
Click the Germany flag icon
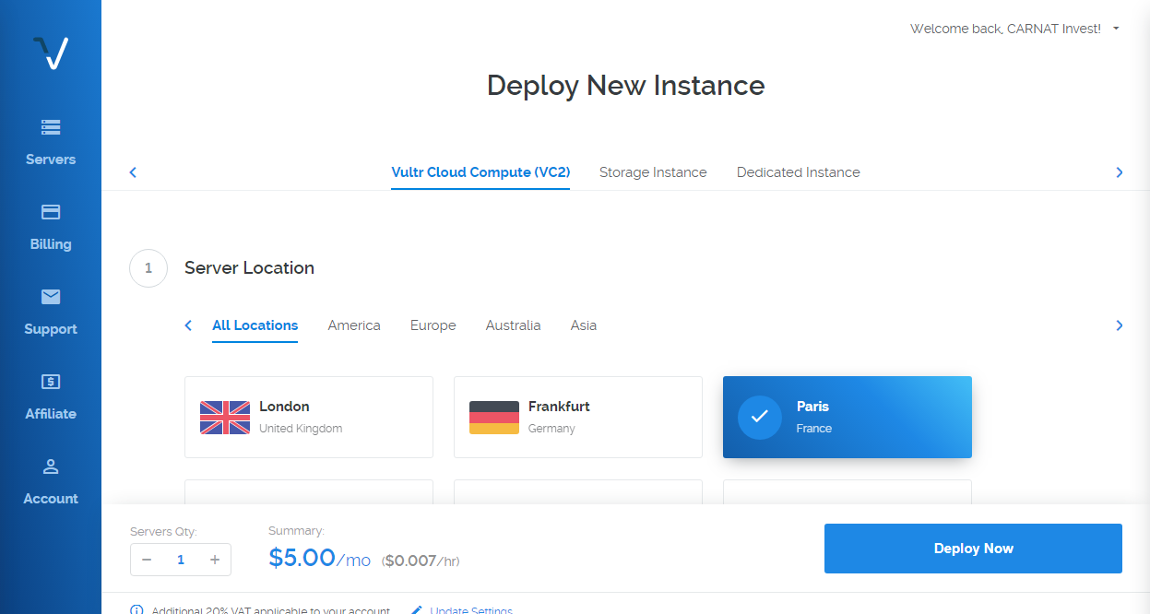pos(494,418)
